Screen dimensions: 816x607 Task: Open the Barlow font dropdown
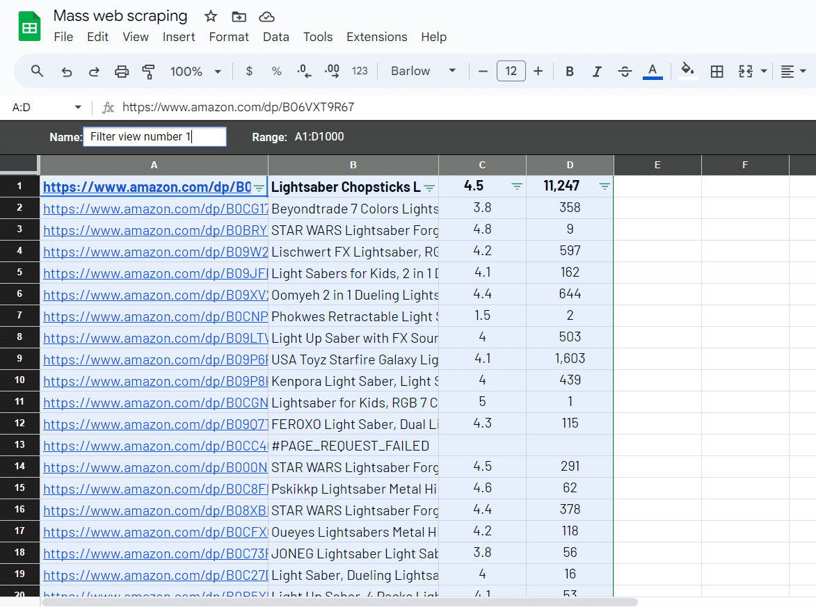coord(423,72)
